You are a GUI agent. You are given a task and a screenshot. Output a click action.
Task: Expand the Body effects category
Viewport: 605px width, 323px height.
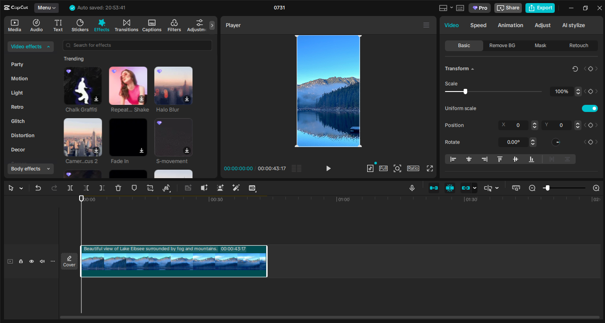click(x=30, y=168)
